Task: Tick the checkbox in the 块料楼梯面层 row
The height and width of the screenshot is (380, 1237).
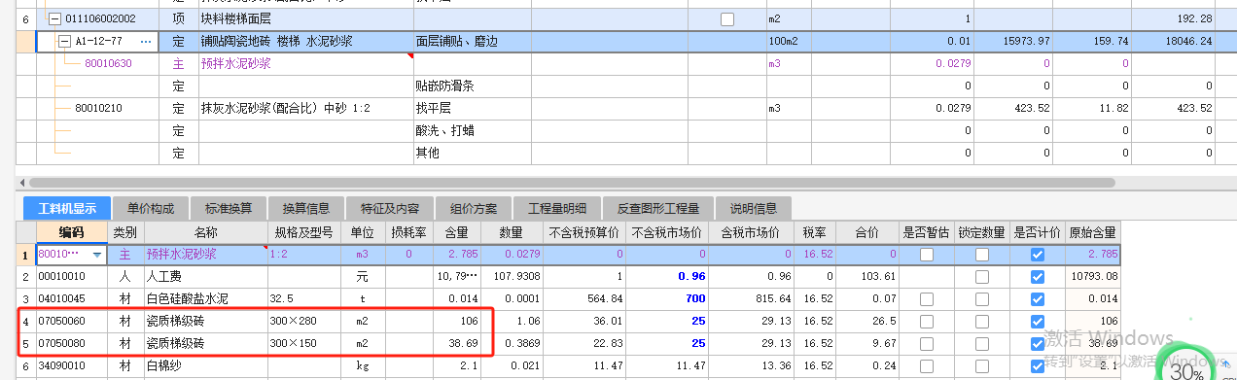Action: click(727, 18)
